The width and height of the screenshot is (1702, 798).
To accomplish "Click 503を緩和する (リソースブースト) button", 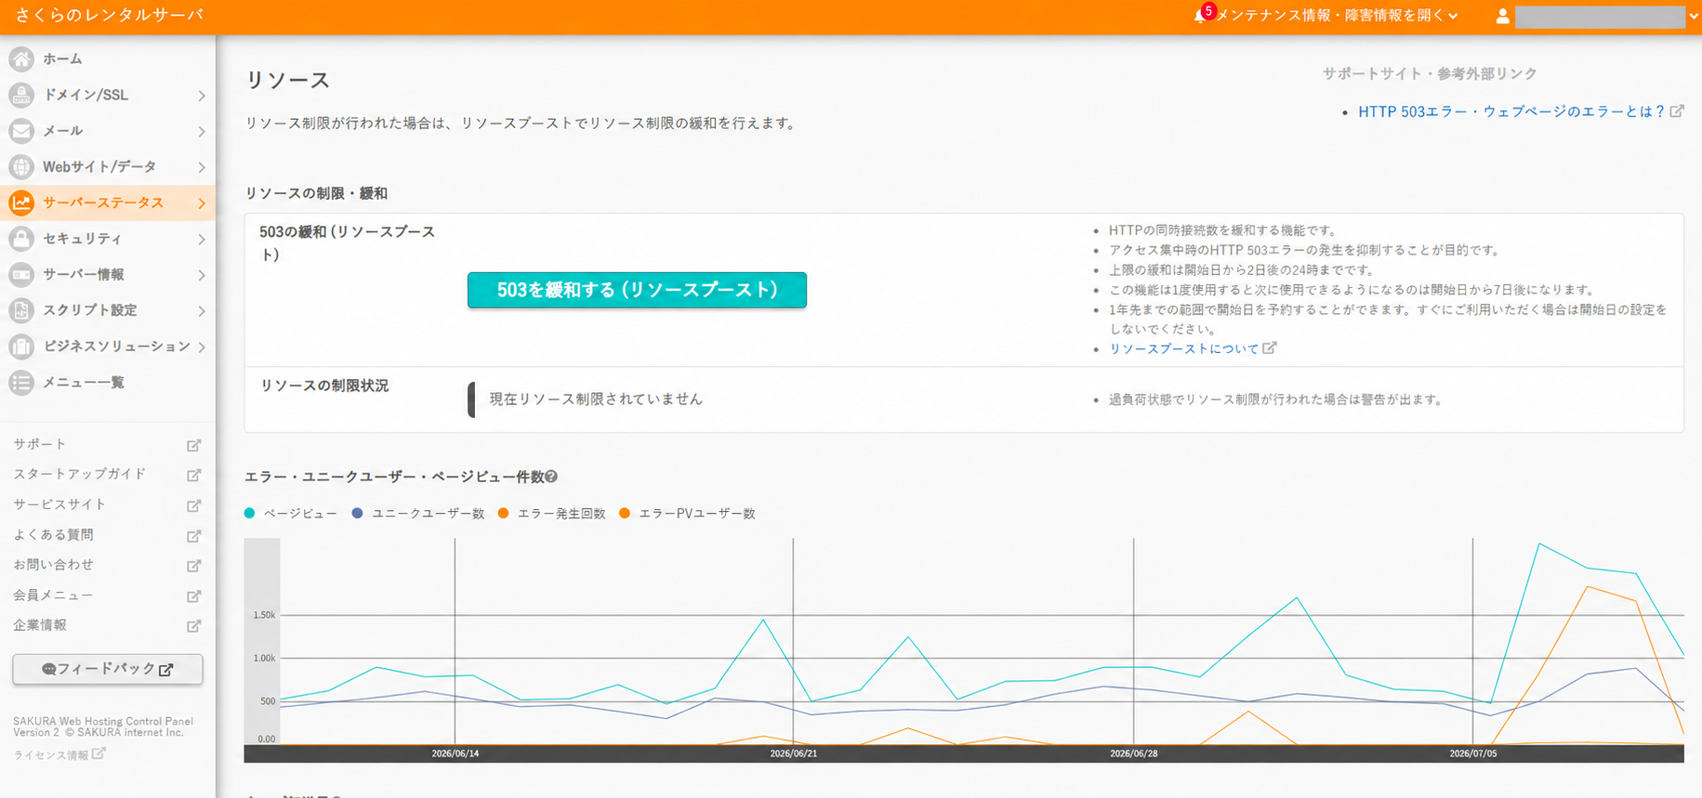I will (637, 290).
